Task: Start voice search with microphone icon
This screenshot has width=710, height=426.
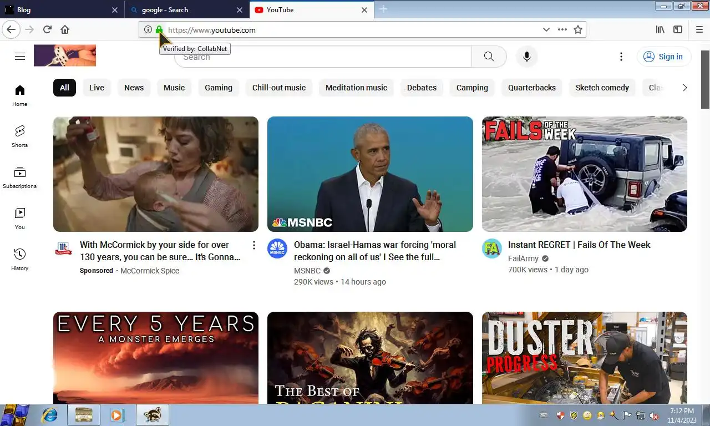Action: [527, 57]
